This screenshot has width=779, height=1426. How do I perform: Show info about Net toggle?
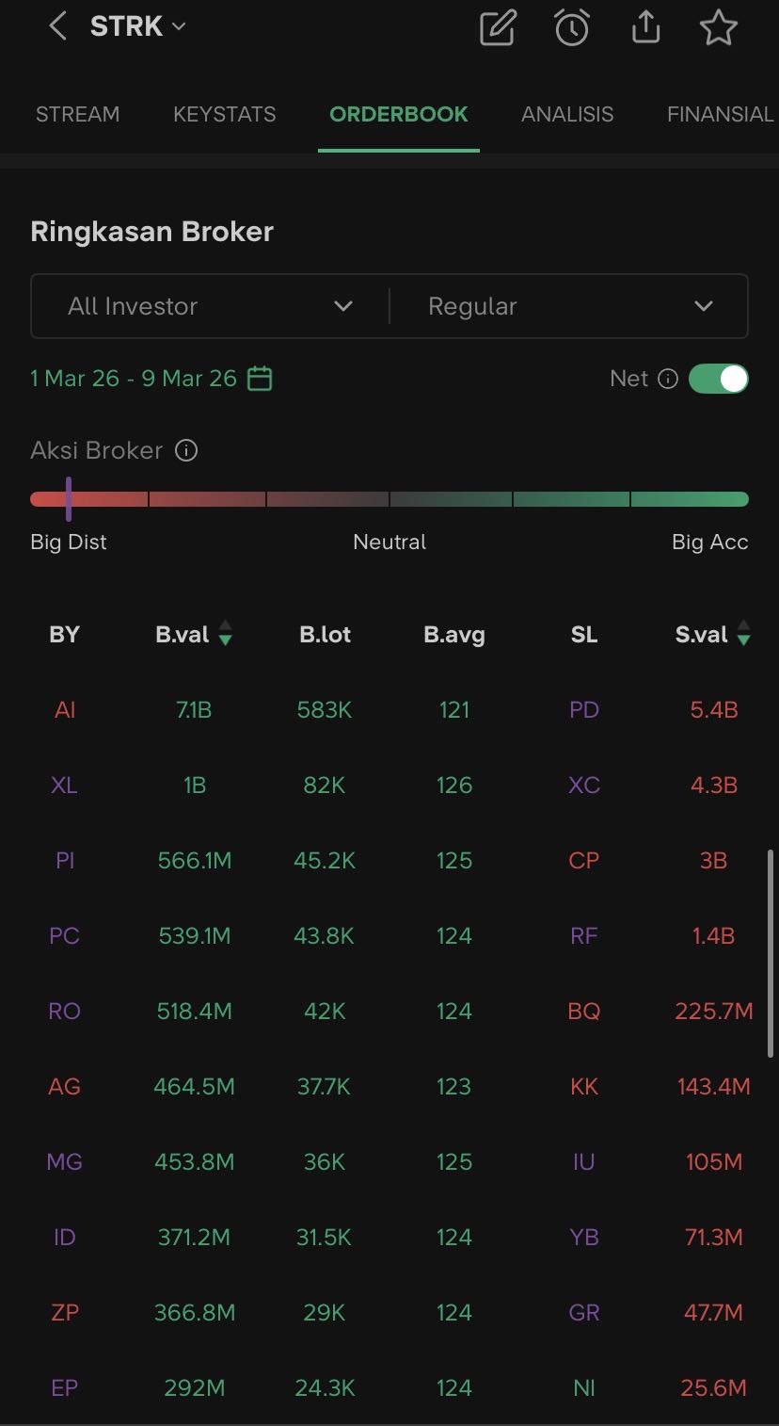(668, 379)
